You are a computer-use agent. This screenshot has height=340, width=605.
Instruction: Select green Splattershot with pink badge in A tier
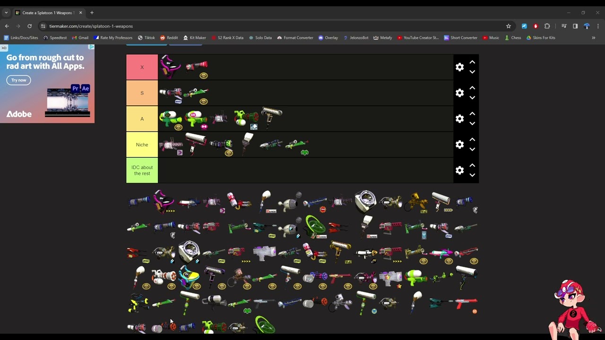pyautogui.click(x=196, y=119)
